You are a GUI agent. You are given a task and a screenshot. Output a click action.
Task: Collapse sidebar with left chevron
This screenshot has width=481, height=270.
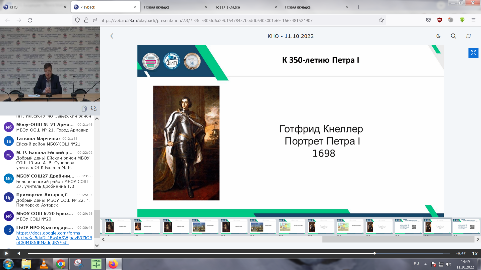click(112, 36)
